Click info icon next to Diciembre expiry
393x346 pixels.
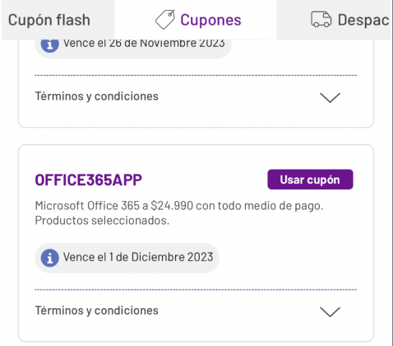point(49,258)
